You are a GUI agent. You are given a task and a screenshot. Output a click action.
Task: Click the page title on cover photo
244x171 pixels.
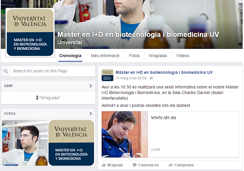138,34
